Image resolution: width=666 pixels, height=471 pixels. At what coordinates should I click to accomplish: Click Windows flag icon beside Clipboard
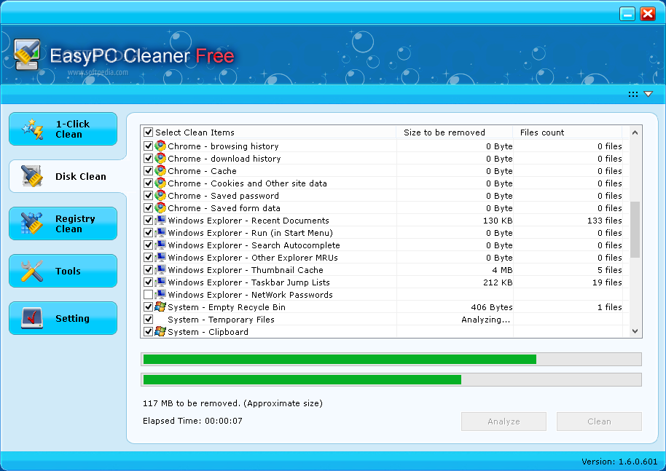click(x=160, y=331)
